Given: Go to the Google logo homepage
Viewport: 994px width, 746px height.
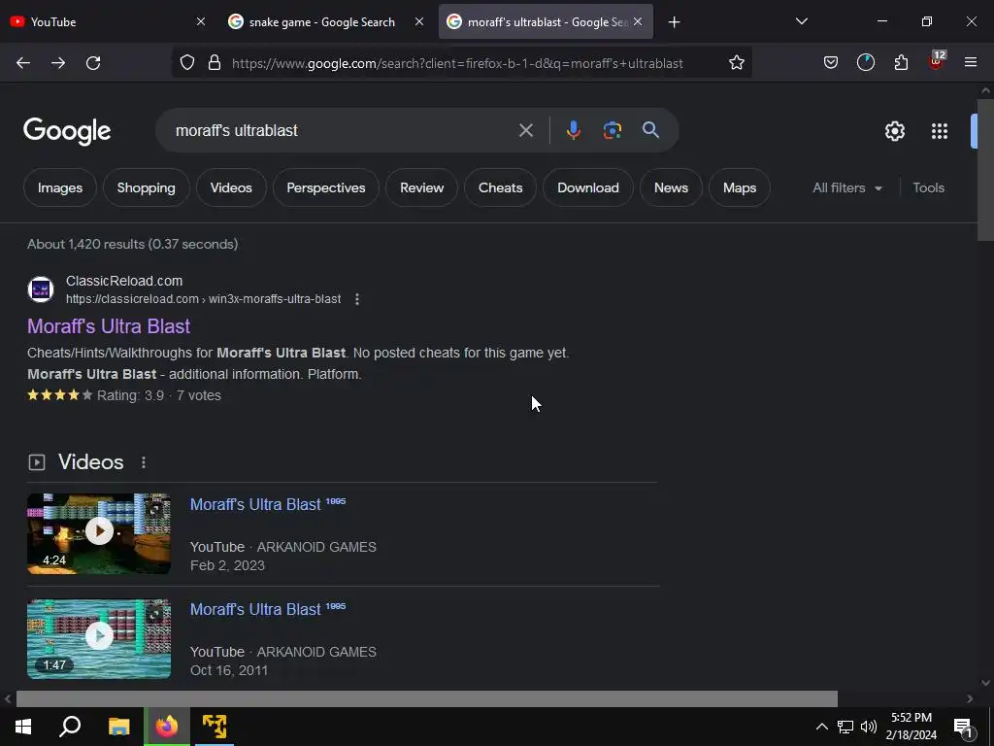Looking at the screenshot, I should tap(67, 131).
